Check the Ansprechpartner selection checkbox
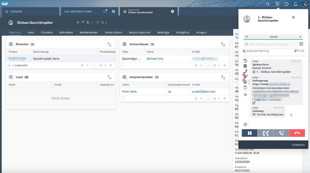This screenshot has height=173, width=310. pyautogui.click(x=123, y=98)
